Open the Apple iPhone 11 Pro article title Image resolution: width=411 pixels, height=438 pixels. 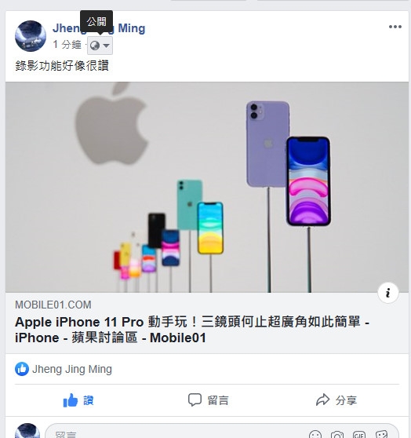click(192, 330)
